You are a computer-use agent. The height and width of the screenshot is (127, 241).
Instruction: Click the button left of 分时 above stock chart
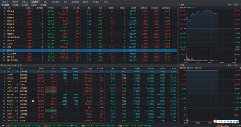click(229, 65)
